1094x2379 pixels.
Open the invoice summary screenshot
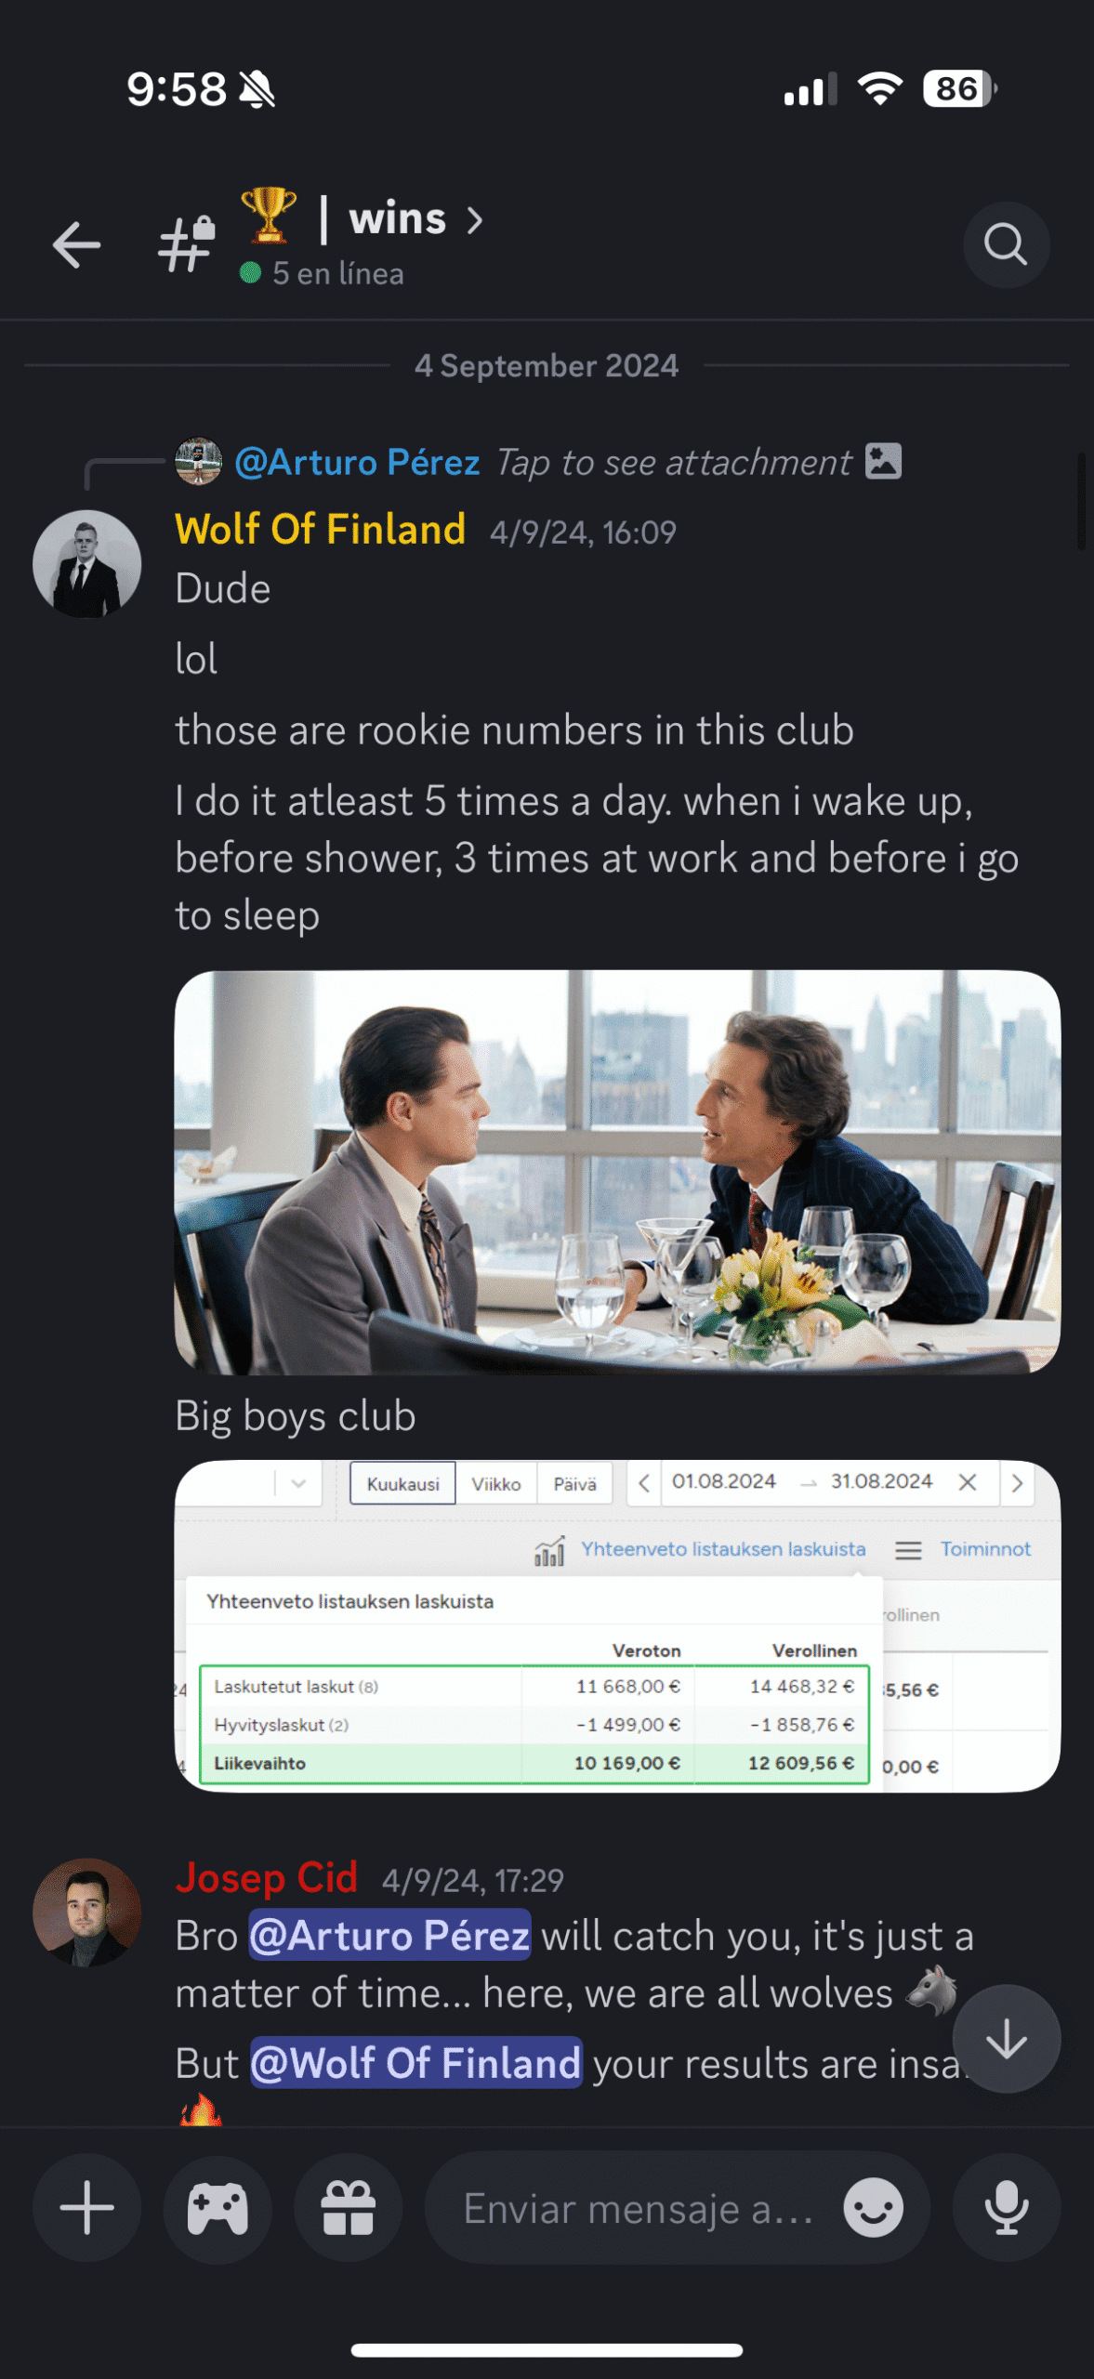coord(617,1626)
